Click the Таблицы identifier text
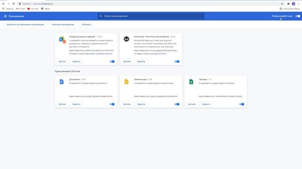The height and width of the screenshot is (169, 302). (221, 96)
